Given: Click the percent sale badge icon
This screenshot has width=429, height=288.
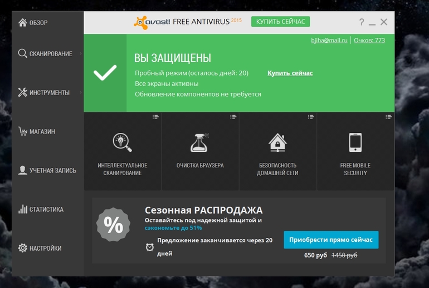Looking at the screenshot, I should click(113, 225).
